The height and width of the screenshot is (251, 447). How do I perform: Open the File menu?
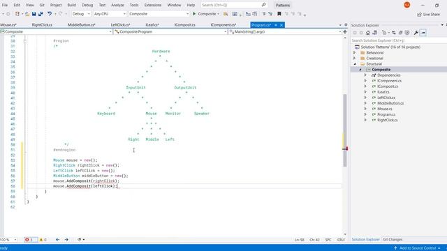pos(5,5)
